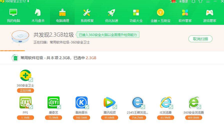Click the 360安全浏览器 icon

[193, 102]
